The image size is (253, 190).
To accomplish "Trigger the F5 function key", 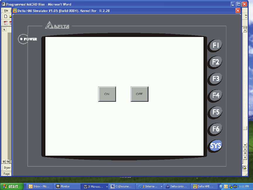I will (x=216, y=112).
